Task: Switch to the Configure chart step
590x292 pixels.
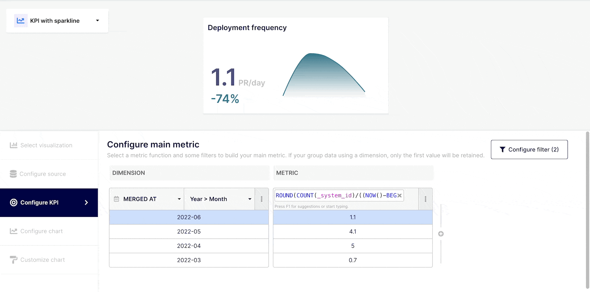Action: pyautogui.click(x=42, y=231)
